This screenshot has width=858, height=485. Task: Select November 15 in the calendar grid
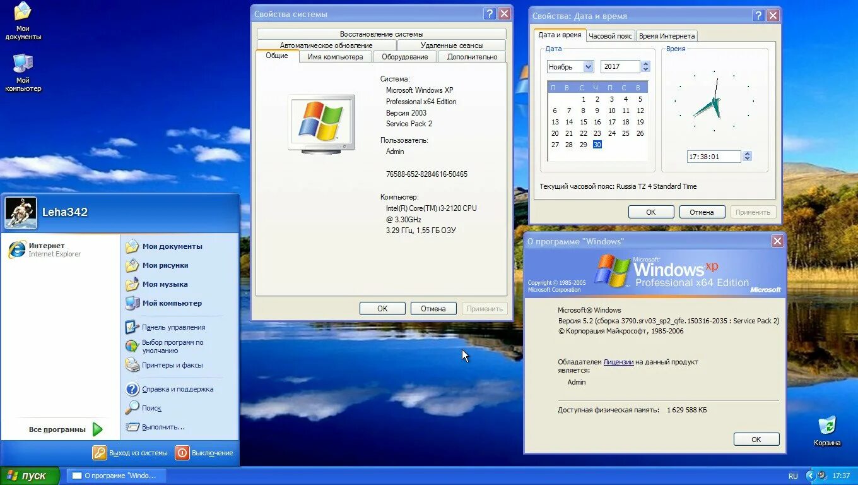[x=582, y=122]
